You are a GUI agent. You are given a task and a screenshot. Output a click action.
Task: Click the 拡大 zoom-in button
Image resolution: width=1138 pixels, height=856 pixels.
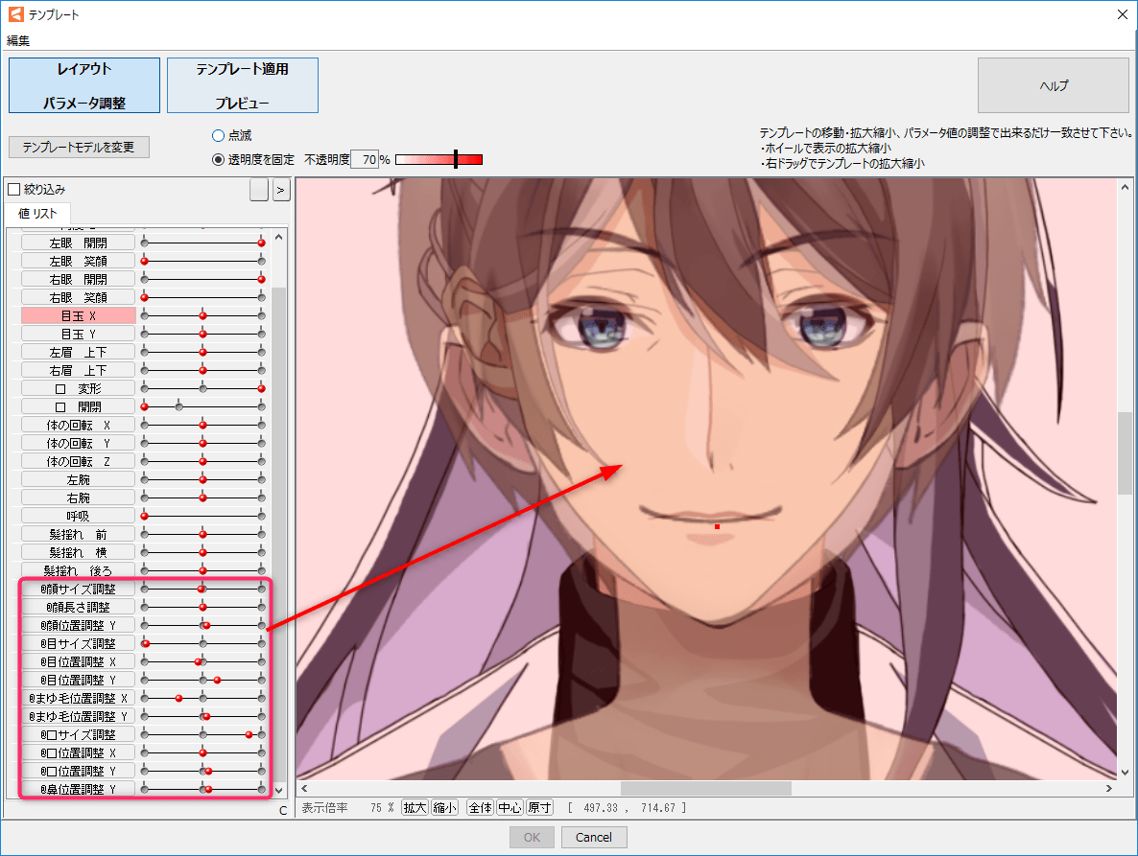point(415,808)
